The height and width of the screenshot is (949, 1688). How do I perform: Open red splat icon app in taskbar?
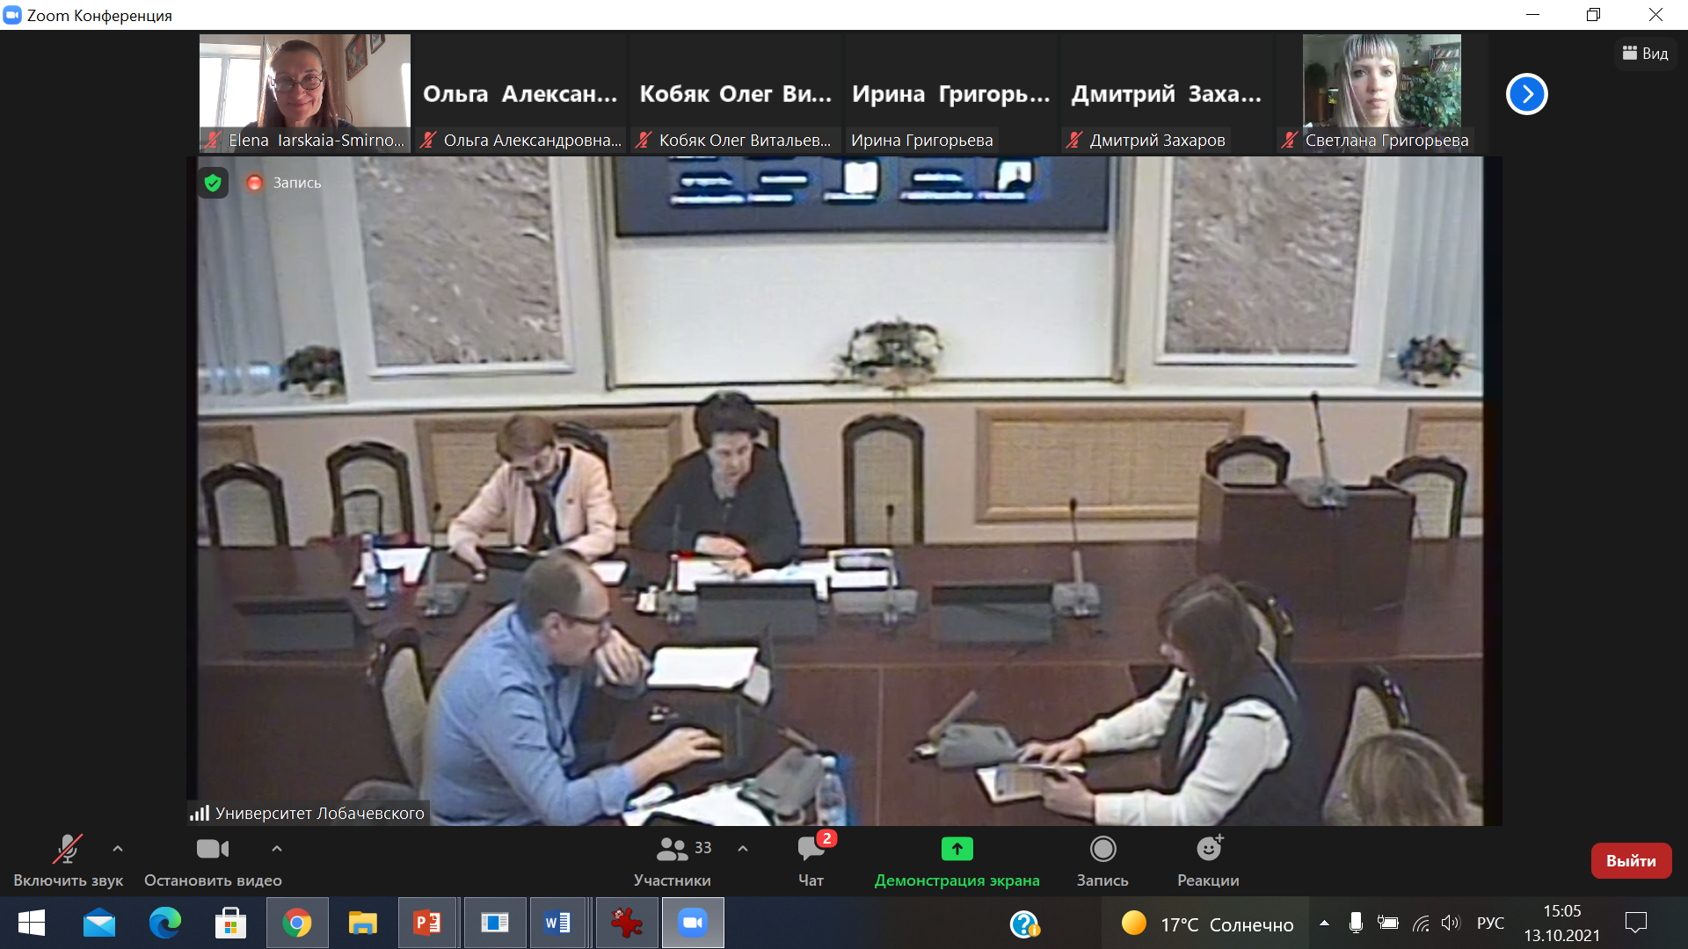pos(626,923)
